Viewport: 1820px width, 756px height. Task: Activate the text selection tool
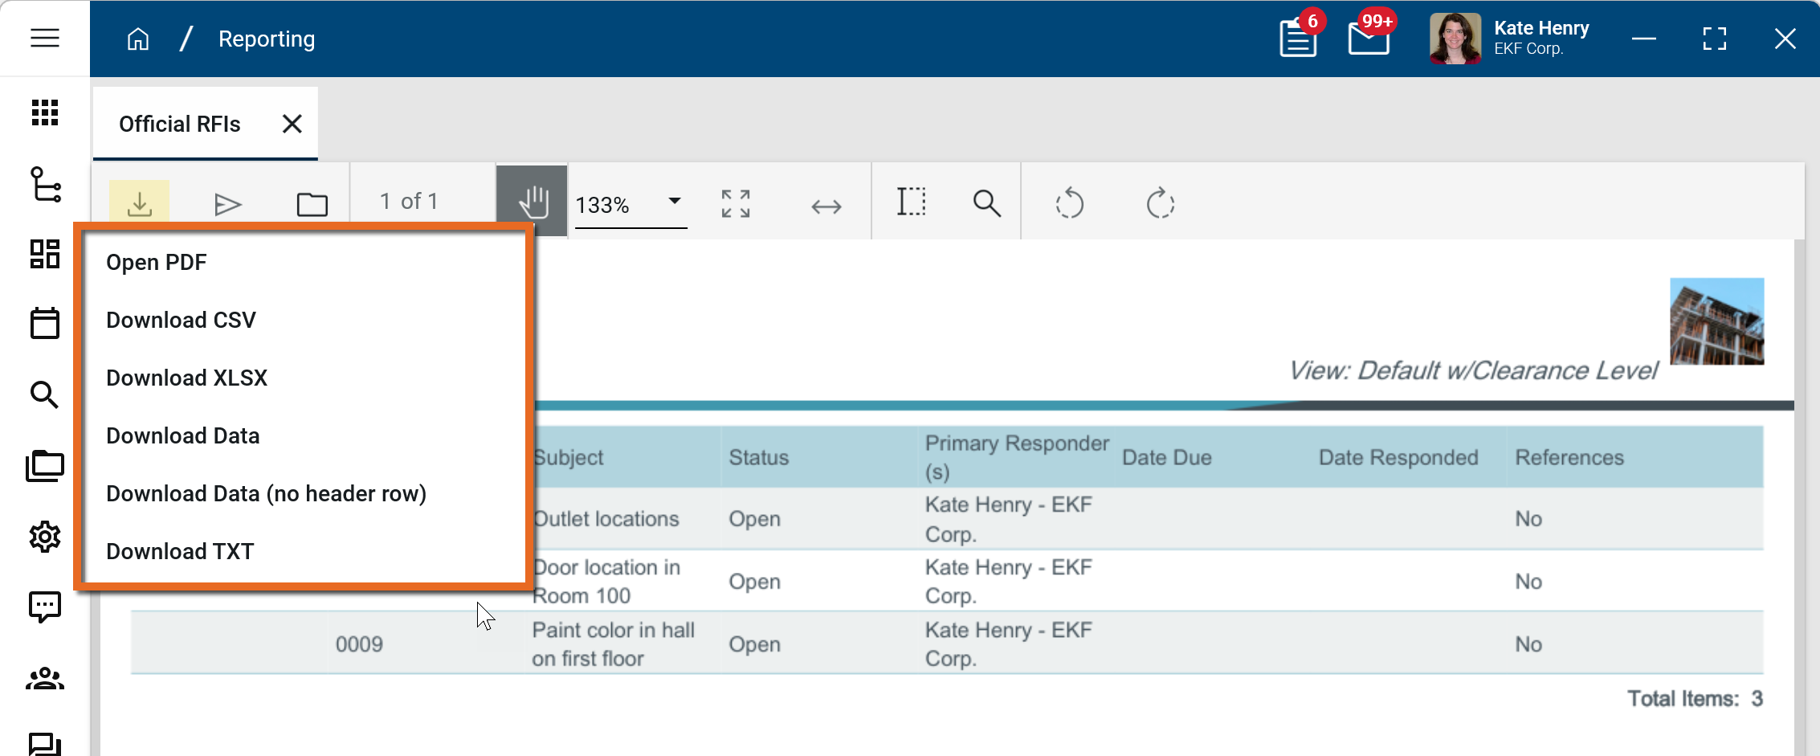click(x=912, y=202)
